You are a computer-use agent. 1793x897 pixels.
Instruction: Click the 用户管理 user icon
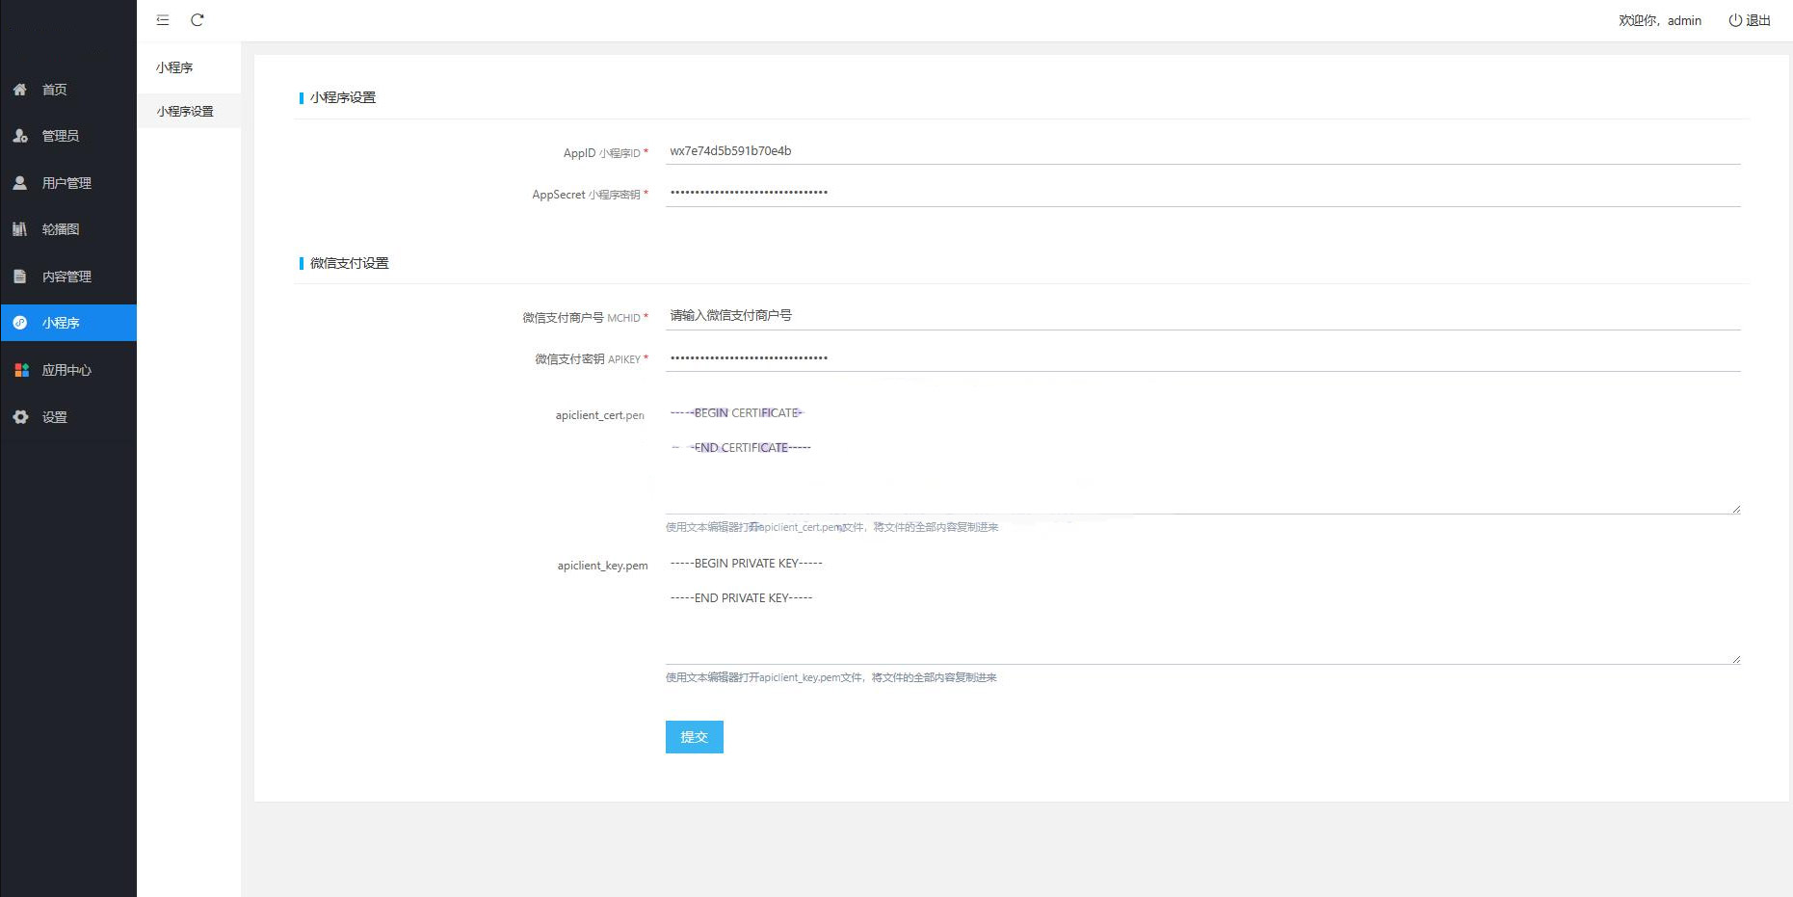(19, 183)
